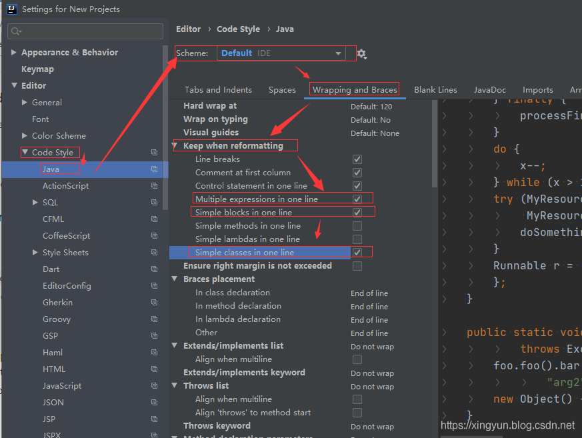Viewport: 582px width, 438px height.
Task: Click the copy icon beside Code Style
Action: click(x=154, y=153)
